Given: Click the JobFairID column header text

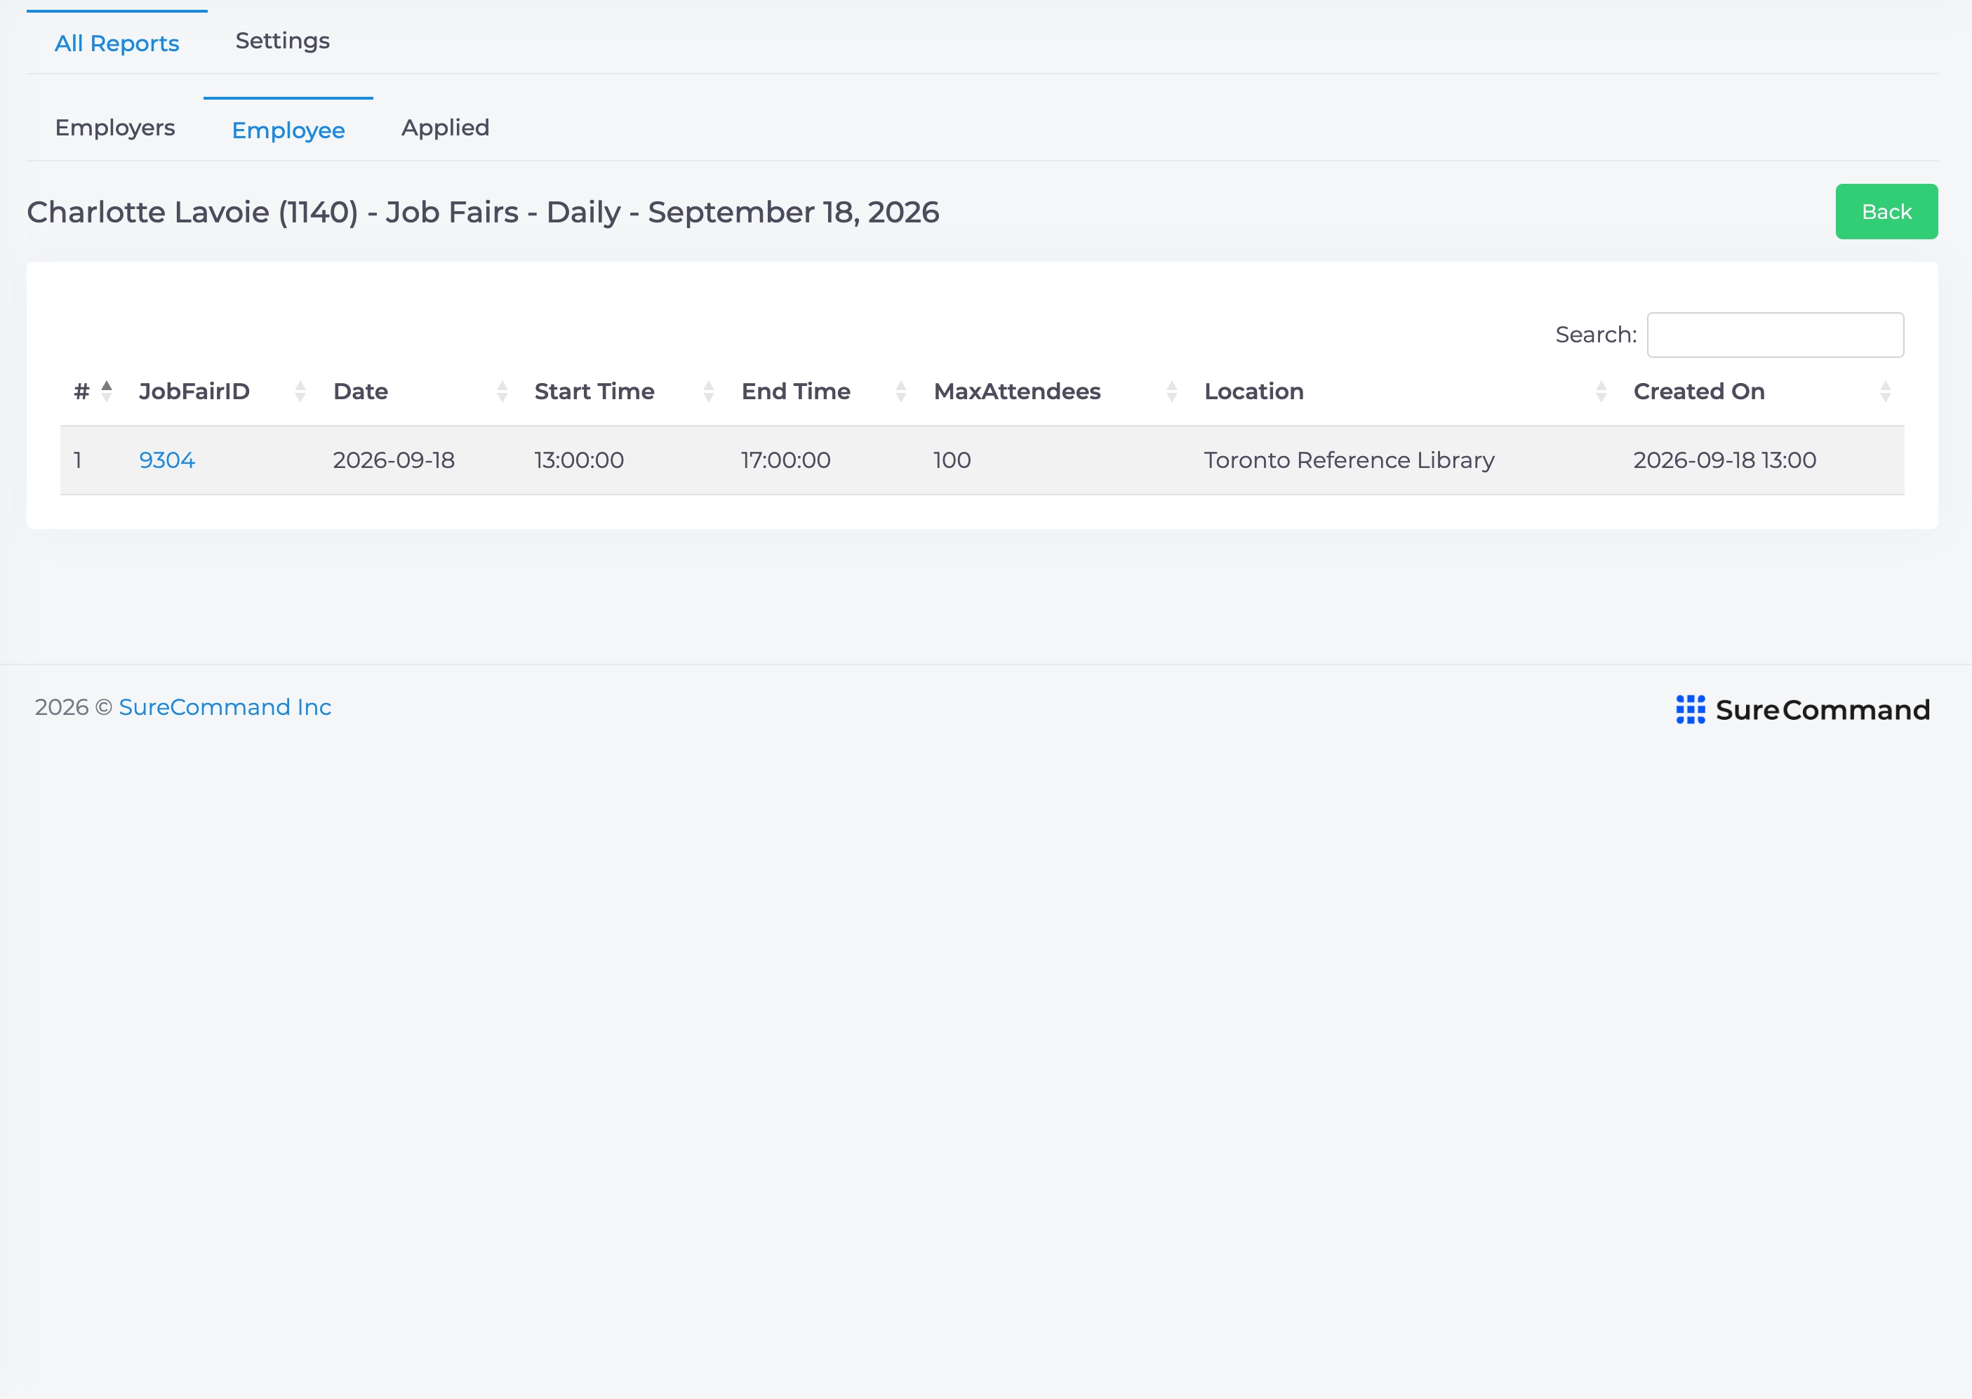Looking at the screenshot, I should [194, 391].
